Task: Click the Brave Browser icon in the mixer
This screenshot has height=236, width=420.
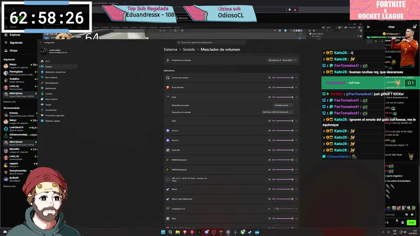Action: coord(168,88)
